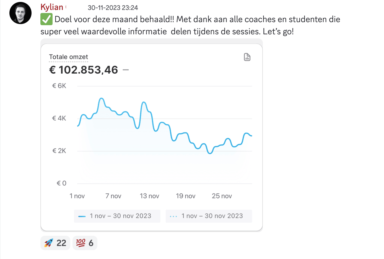The width and height of the screenshot is (384, 259).
Task: Click the dash indicator beside the total
Action: point(126,70)
